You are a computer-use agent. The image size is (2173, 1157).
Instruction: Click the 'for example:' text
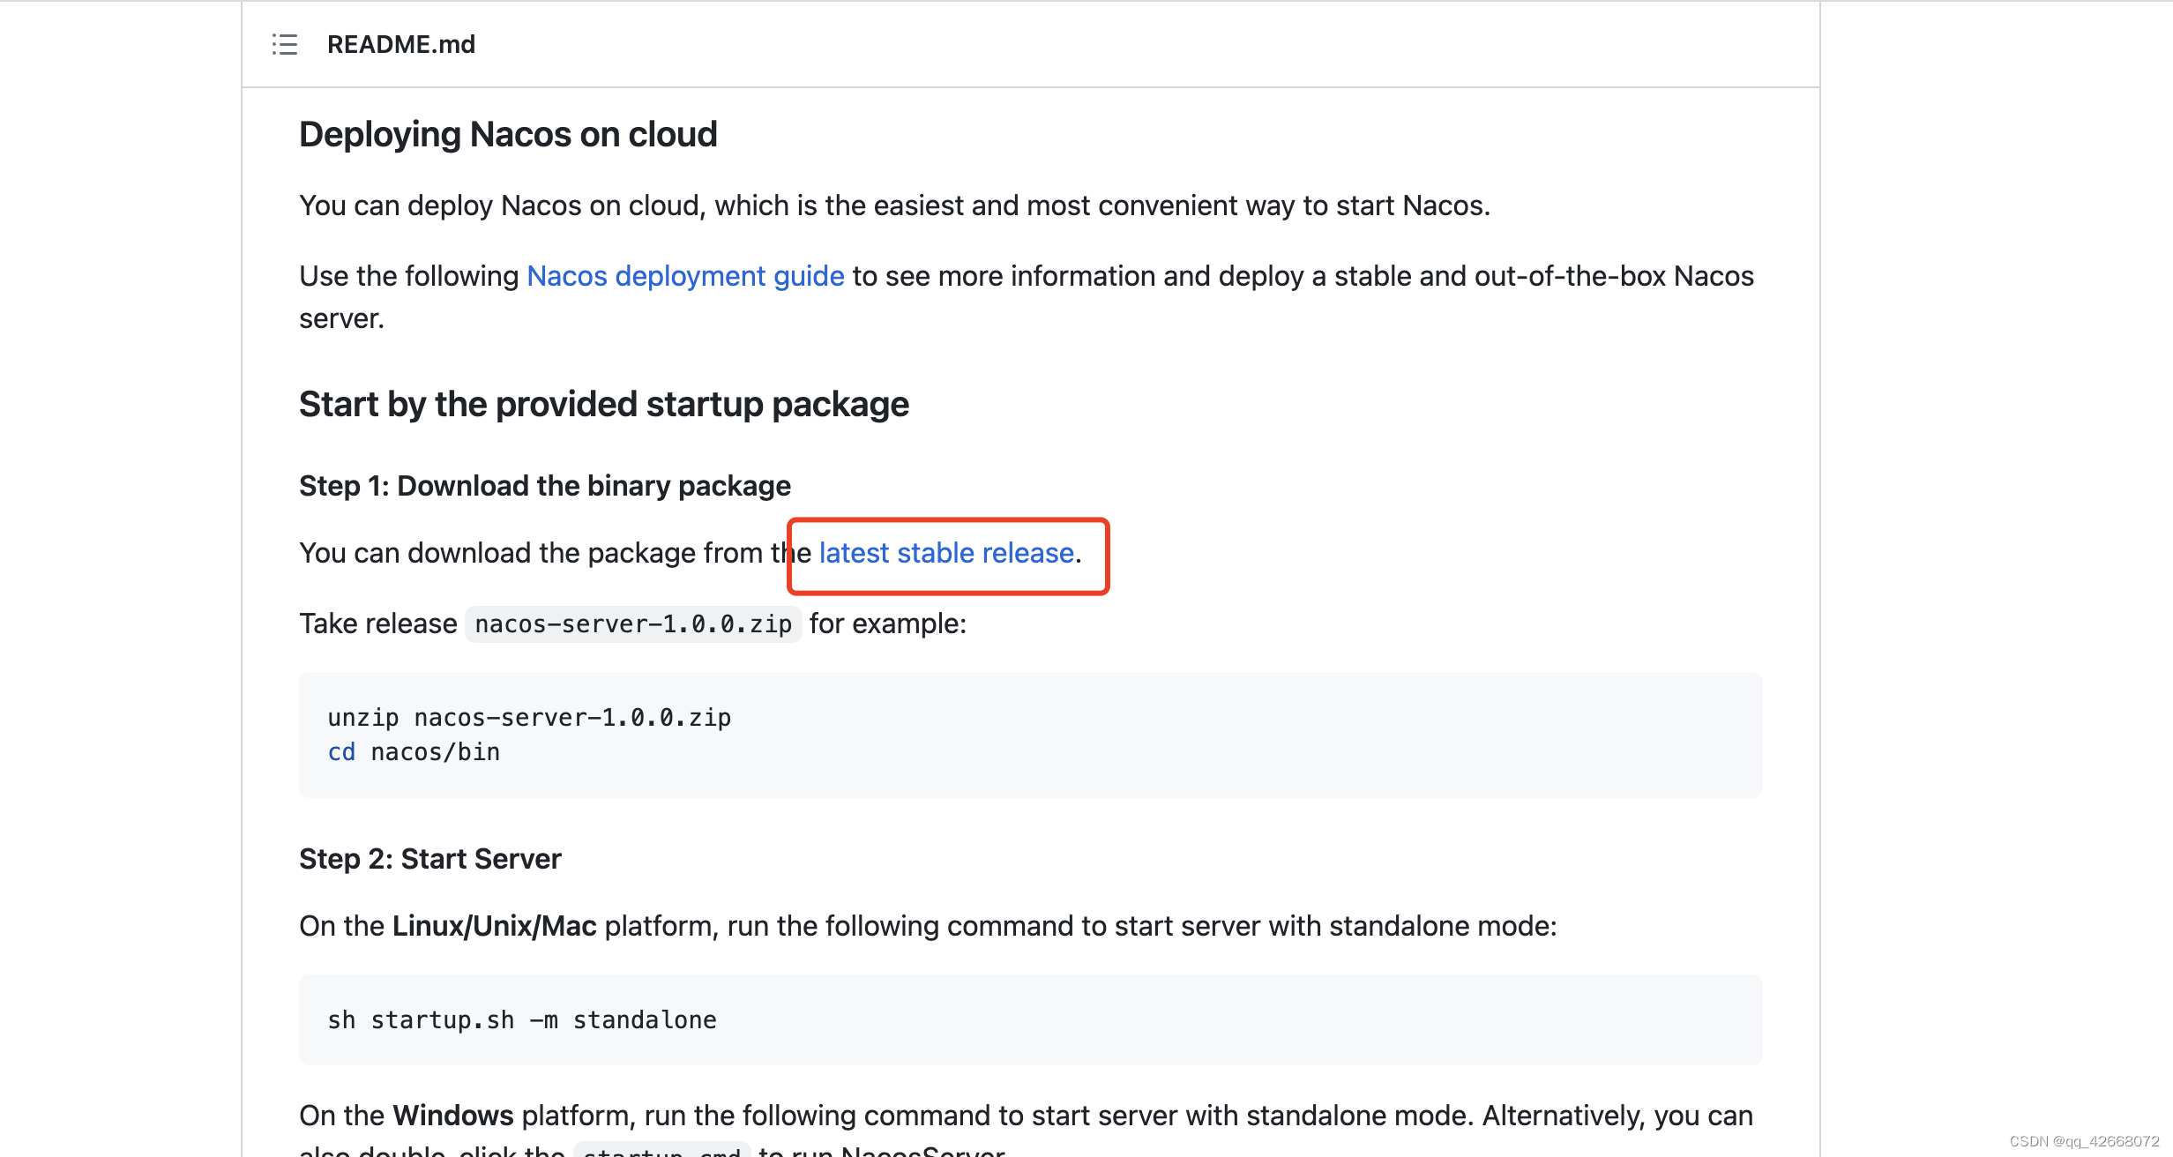pyautogui.click(x=888, y=623)
